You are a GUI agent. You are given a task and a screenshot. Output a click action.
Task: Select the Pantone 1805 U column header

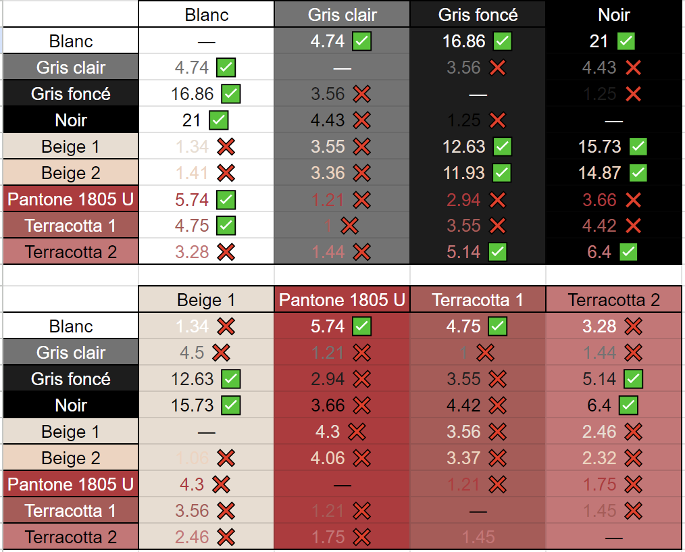(x=342, y=300)
